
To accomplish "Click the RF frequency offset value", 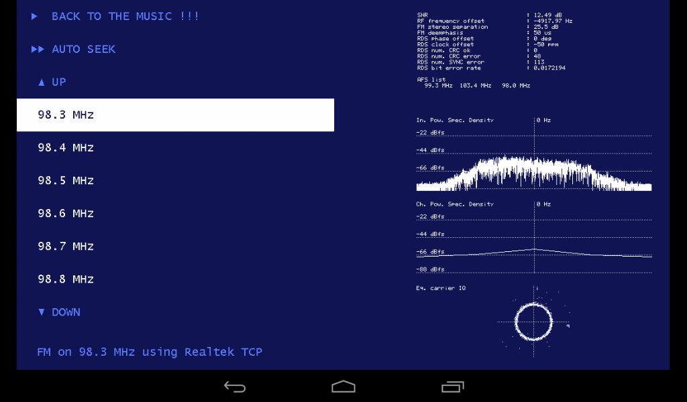I will click(553, 21).
